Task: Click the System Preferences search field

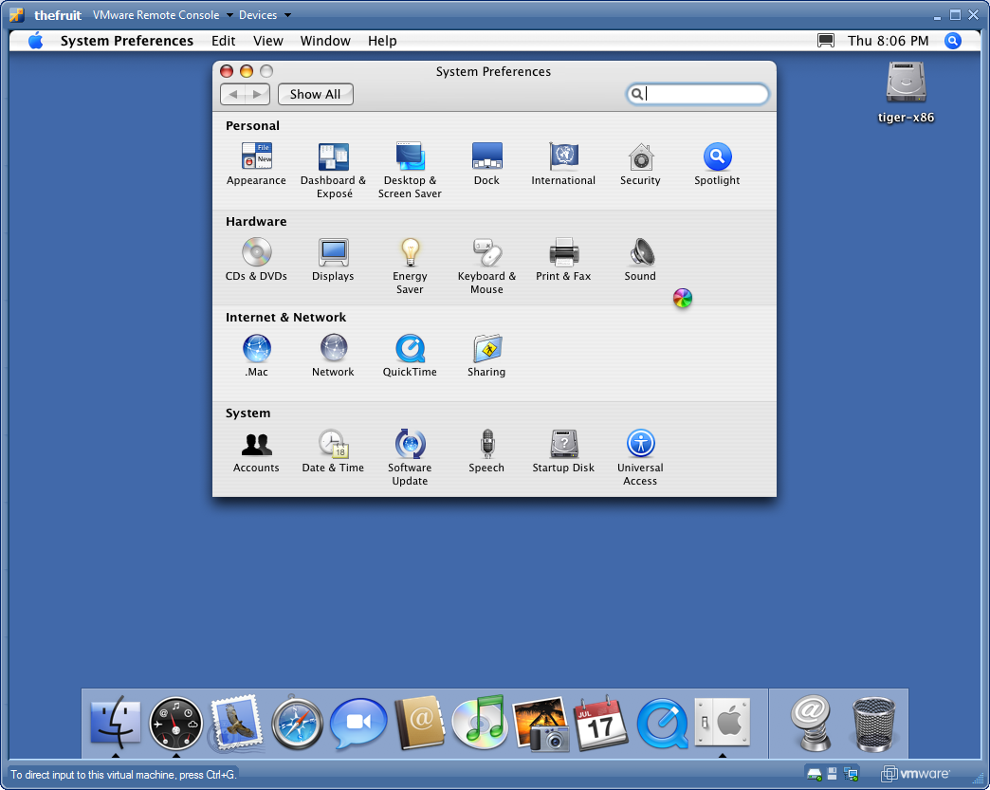Action: point(698,94)
